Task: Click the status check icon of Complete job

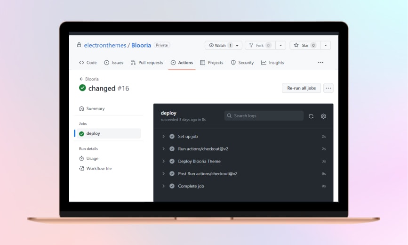Action: 172,186
